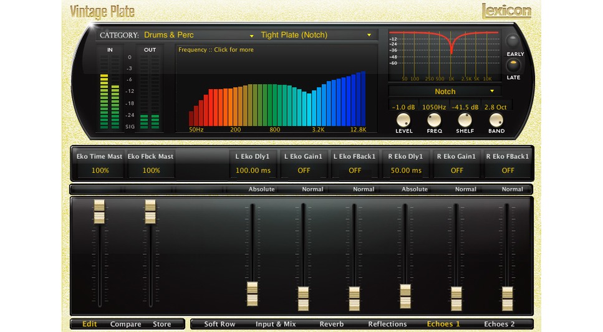The image size is (603, 332).
Task: Enable the EARLY EQ button
Action: pos(513,41)
